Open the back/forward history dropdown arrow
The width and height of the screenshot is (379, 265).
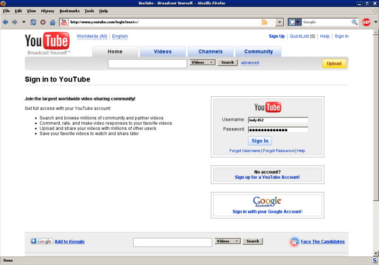click(24, 22)
